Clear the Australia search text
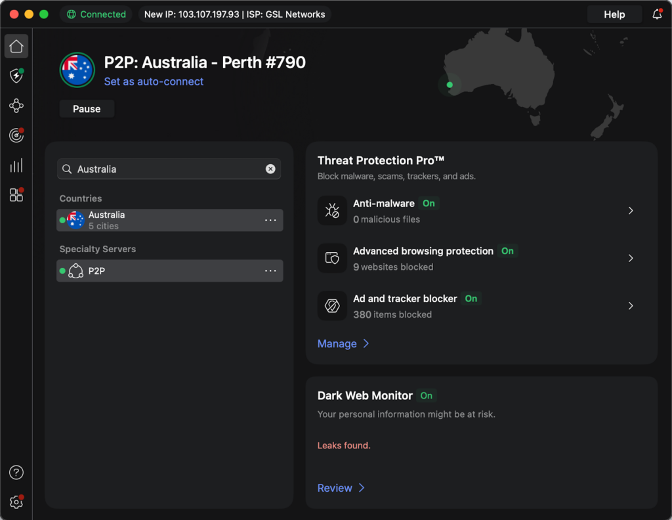The width and height of the screenshot is (672, 520). (270, 169)
